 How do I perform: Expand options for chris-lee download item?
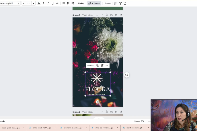coord(117,128)
